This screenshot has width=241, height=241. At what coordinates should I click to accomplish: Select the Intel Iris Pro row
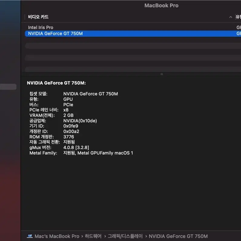click(133, 28)
